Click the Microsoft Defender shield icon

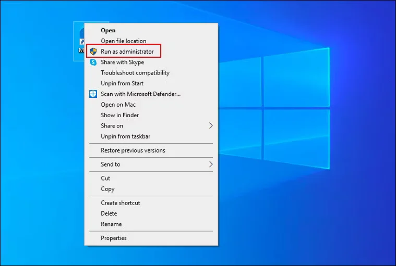93,94
